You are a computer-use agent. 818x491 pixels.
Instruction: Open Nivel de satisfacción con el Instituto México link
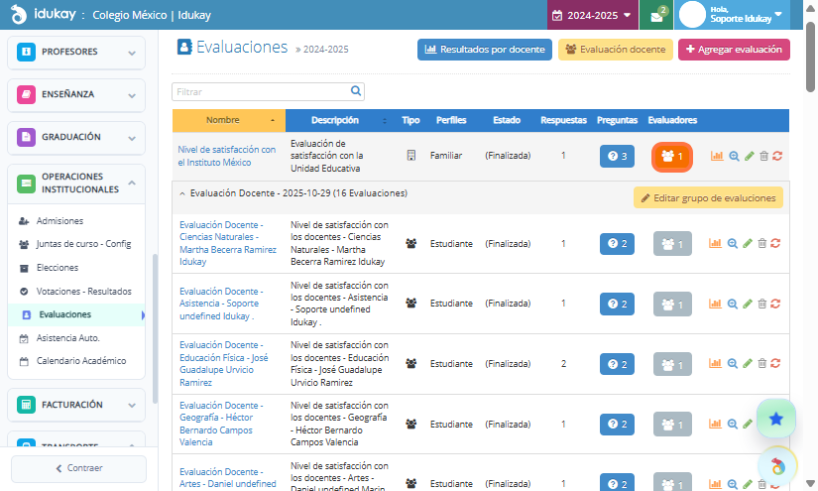tap(227, 156)
